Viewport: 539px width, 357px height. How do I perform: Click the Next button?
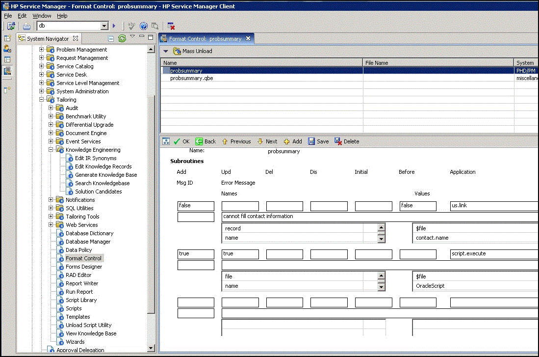coord(267,141)
